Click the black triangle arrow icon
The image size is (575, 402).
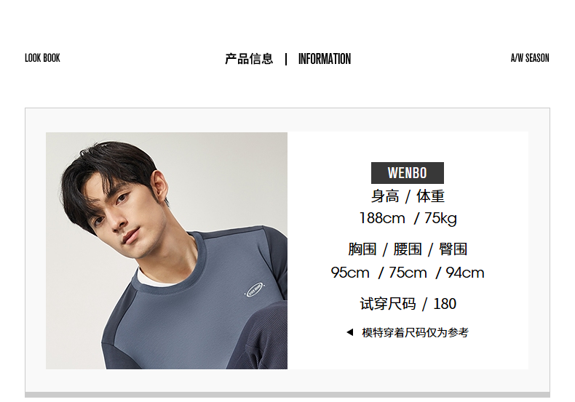(350, 332)
